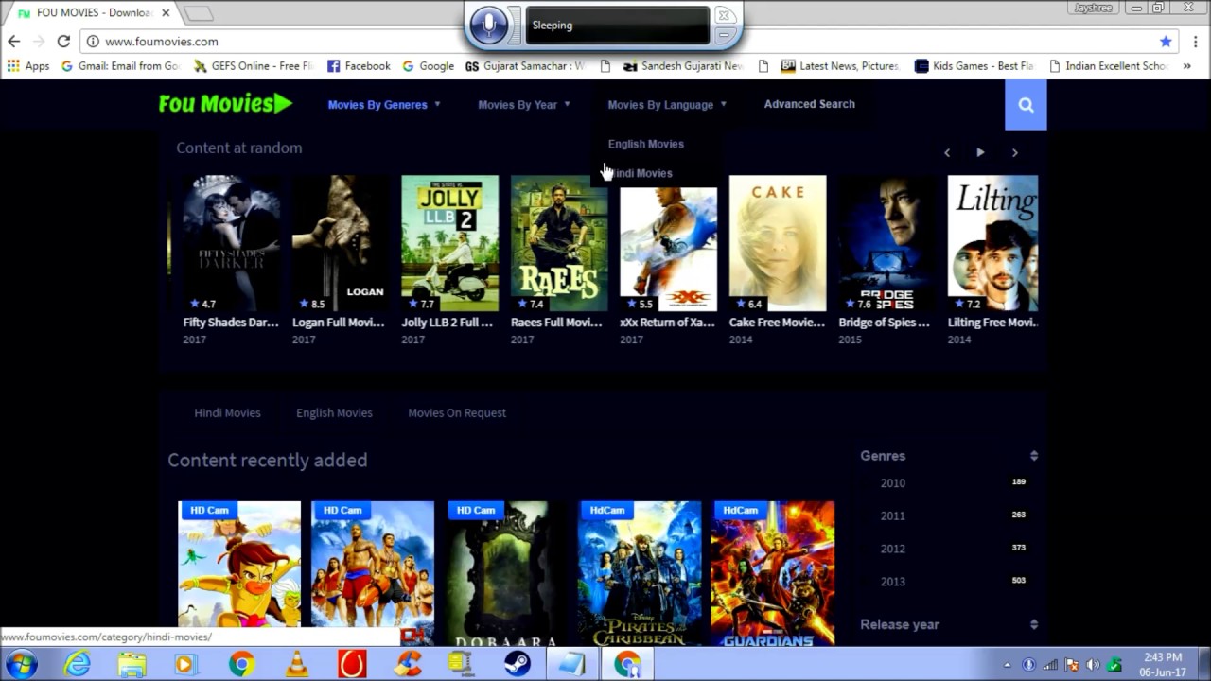The width and height of the screenshot is (1211, 681).
Task: Open GEFS Online bookmark
Action: pyautogui.click(x=254, y=66)
